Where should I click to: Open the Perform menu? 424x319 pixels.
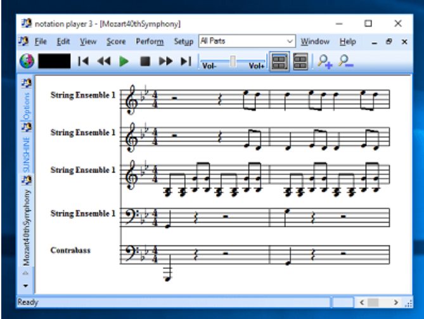(x=150, y=41)
